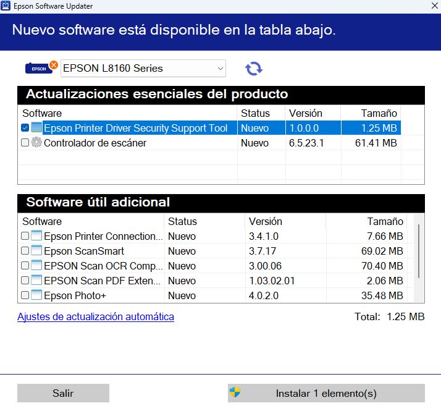Check the Controlador de escáner checkbox
The height and width of the screenshot is (411, 441).
25,142
